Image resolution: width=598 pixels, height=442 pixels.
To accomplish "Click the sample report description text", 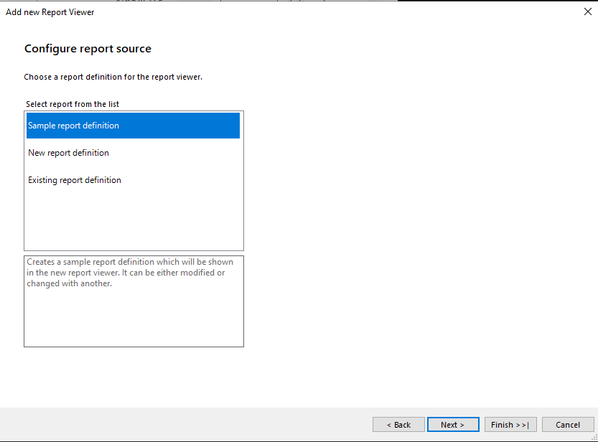I will point(129,273).
